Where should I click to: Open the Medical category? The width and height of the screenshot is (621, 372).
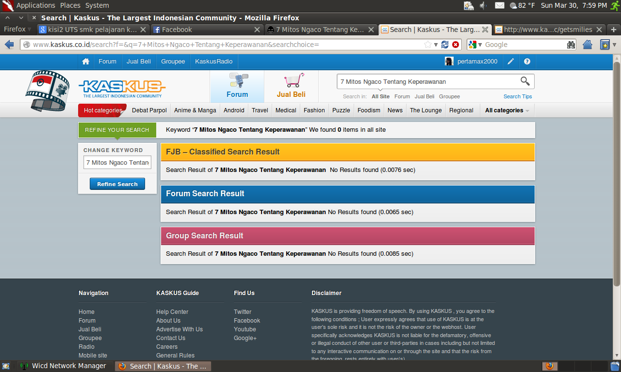pos(286,110)
